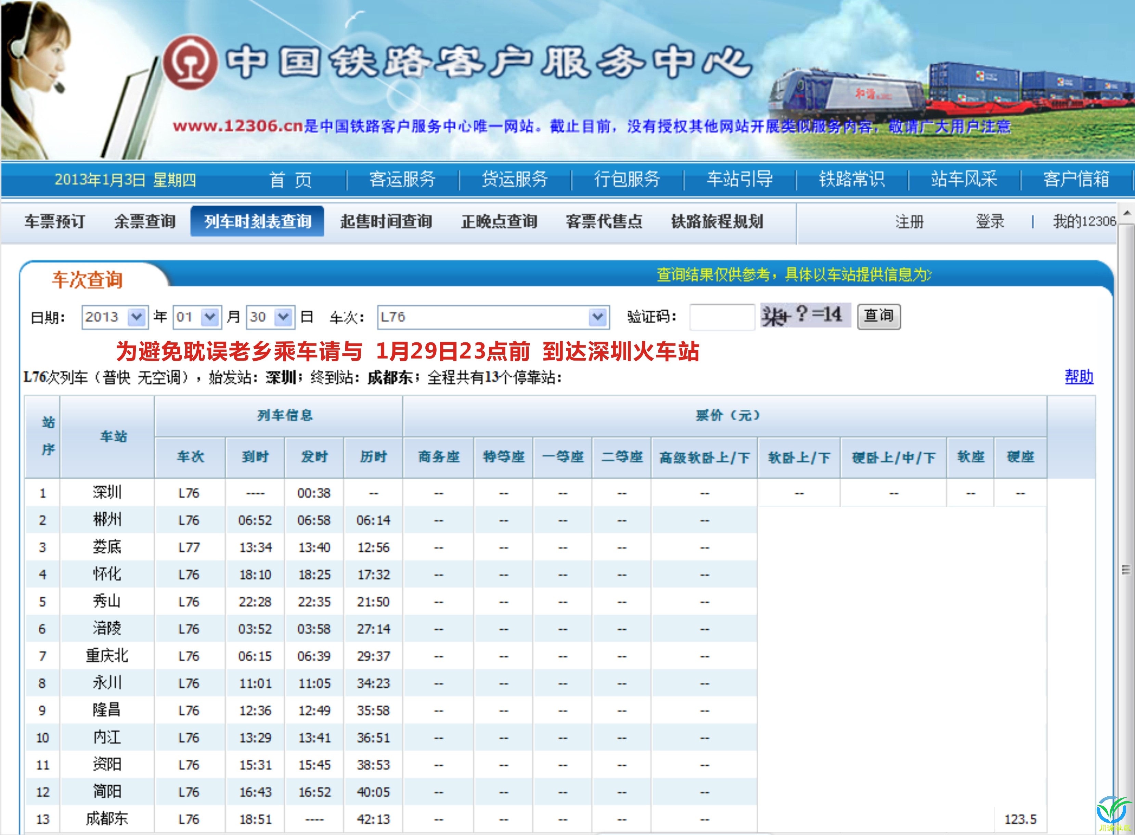Click the China Railway logo emblem
The image size is (1135, 835).
pos(190,63)
